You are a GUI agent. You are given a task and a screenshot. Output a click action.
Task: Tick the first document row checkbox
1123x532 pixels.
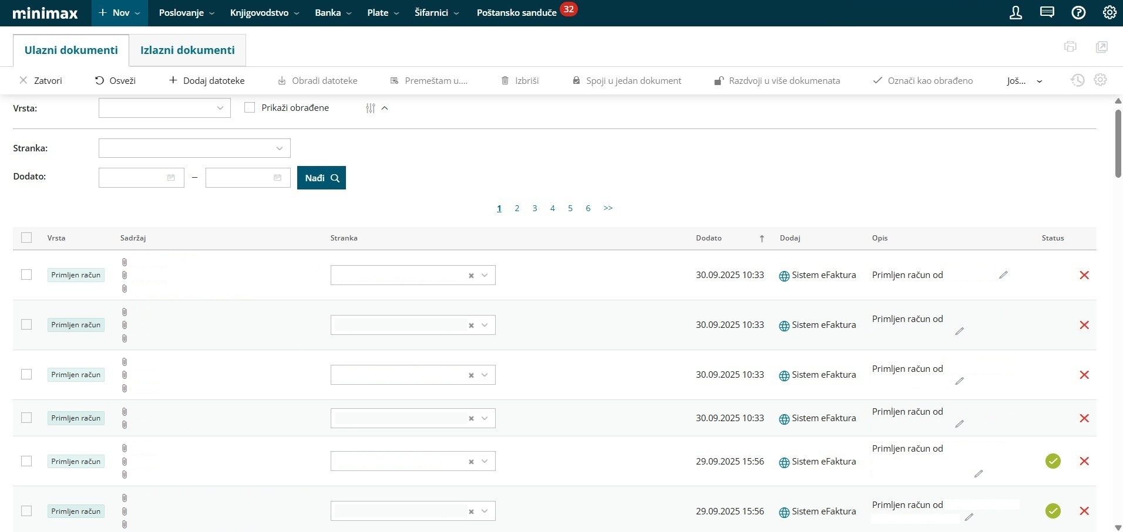point(26,275)
